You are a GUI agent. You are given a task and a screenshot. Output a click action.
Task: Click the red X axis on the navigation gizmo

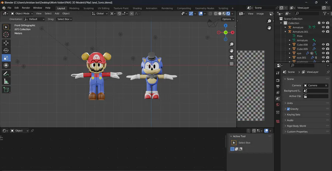pyautogui.click(x=232, y=32)
